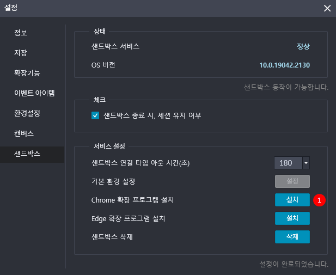The width and height of the screenshot is (336, 275).
Task: Install the Edge extension with 설치 button
Action: click(292, 218)
